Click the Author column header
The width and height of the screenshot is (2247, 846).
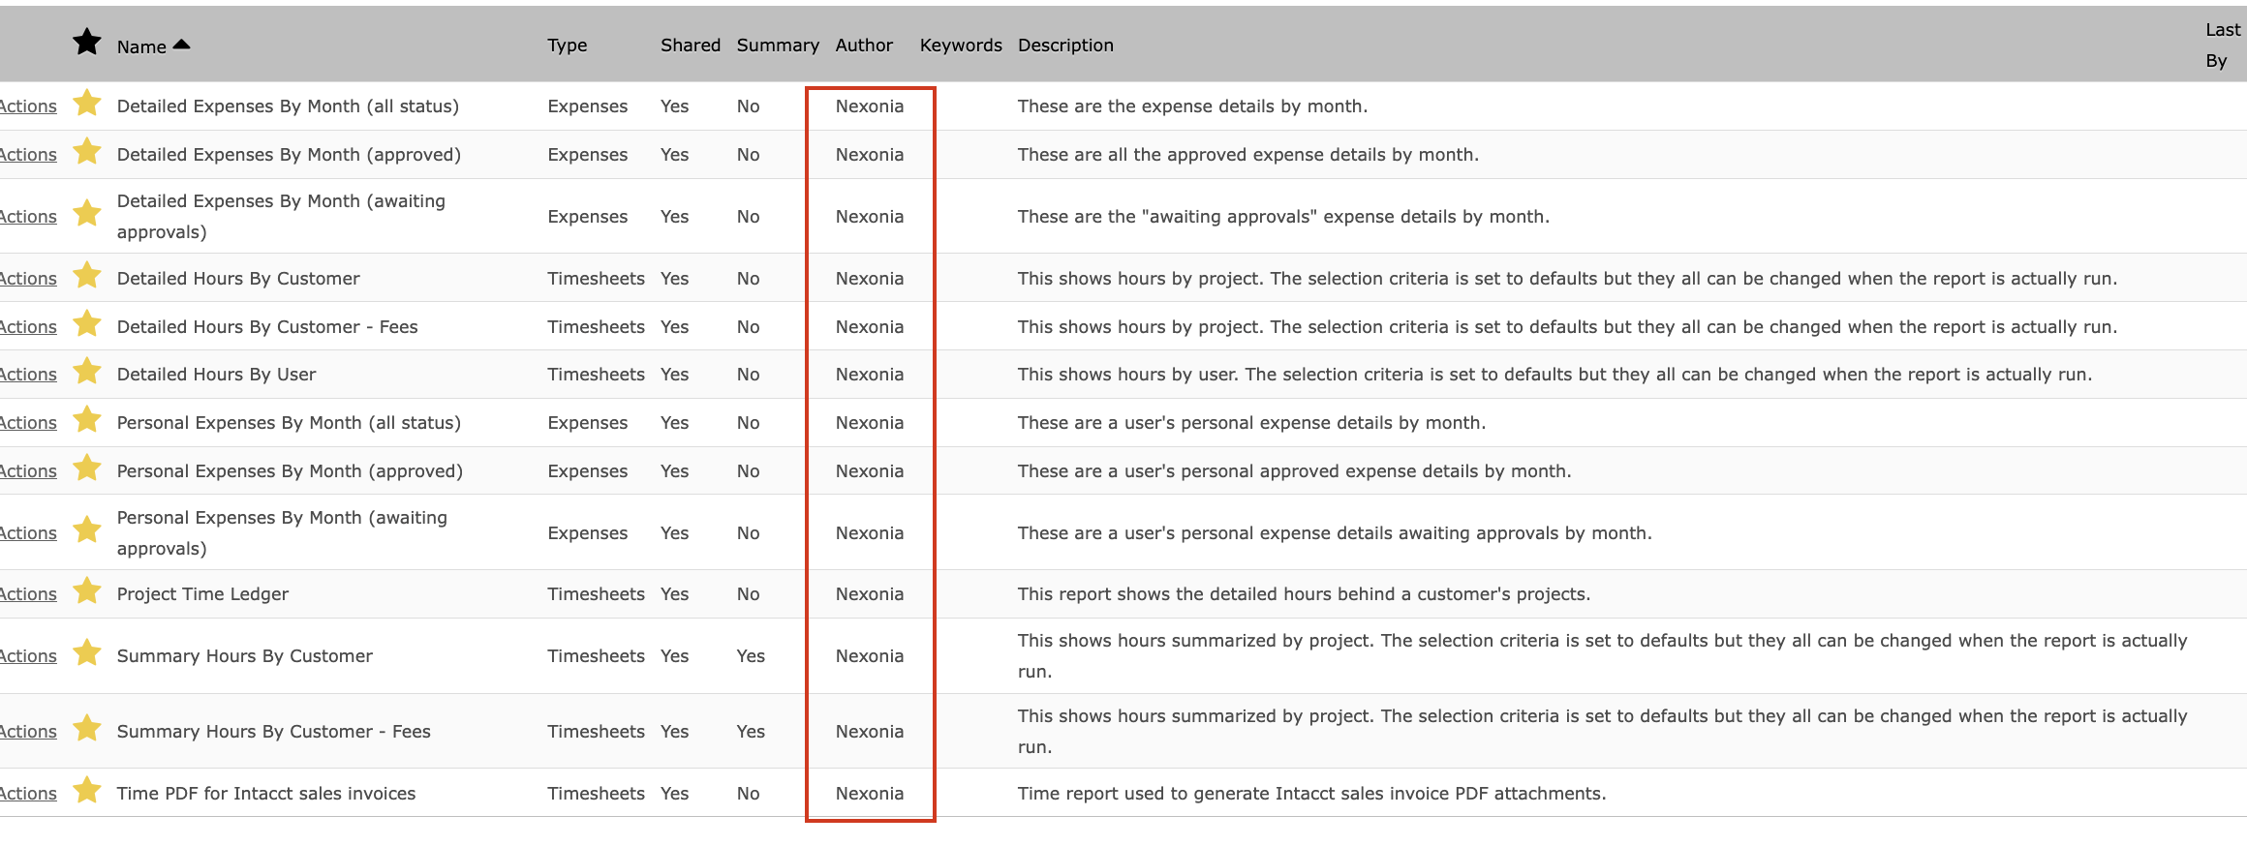[863, 45]
